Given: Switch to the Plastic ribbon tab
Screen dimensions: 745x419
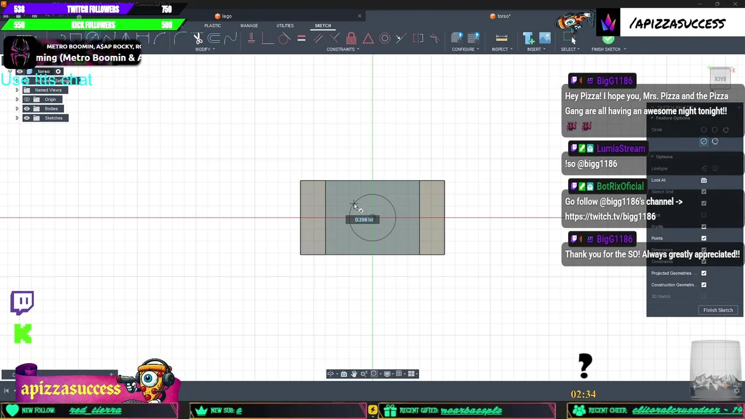Looking at the screenshot, I should (212, 26).
